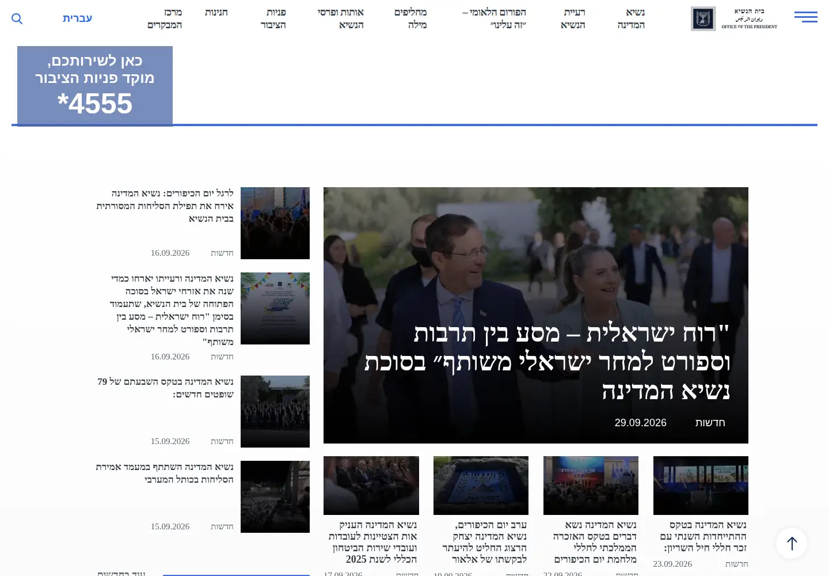This screenshot has width=829, height=576.
Task: Open thumbnail of Armored Corps memorial ceremony
Action: [701, 486]
